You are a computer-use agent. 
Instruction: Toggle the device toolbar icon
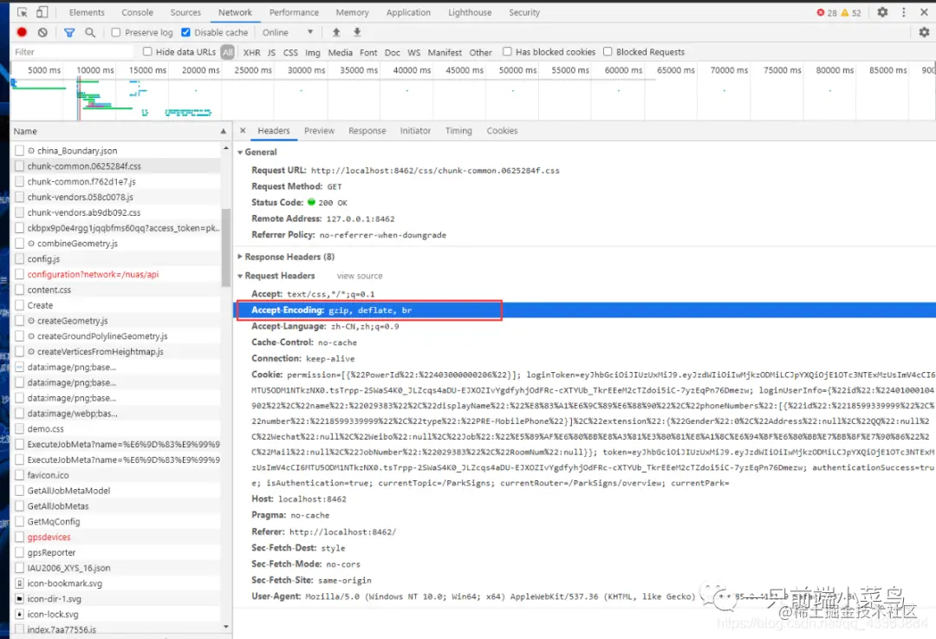click(42, 12)
